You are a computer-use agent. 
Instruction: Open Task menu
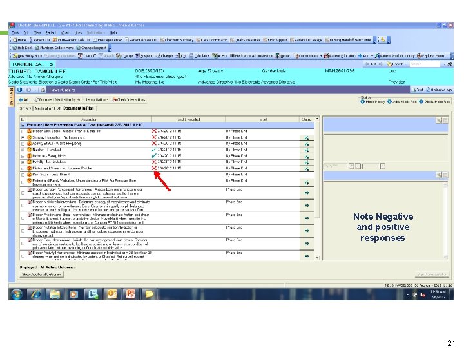(15, 33)
